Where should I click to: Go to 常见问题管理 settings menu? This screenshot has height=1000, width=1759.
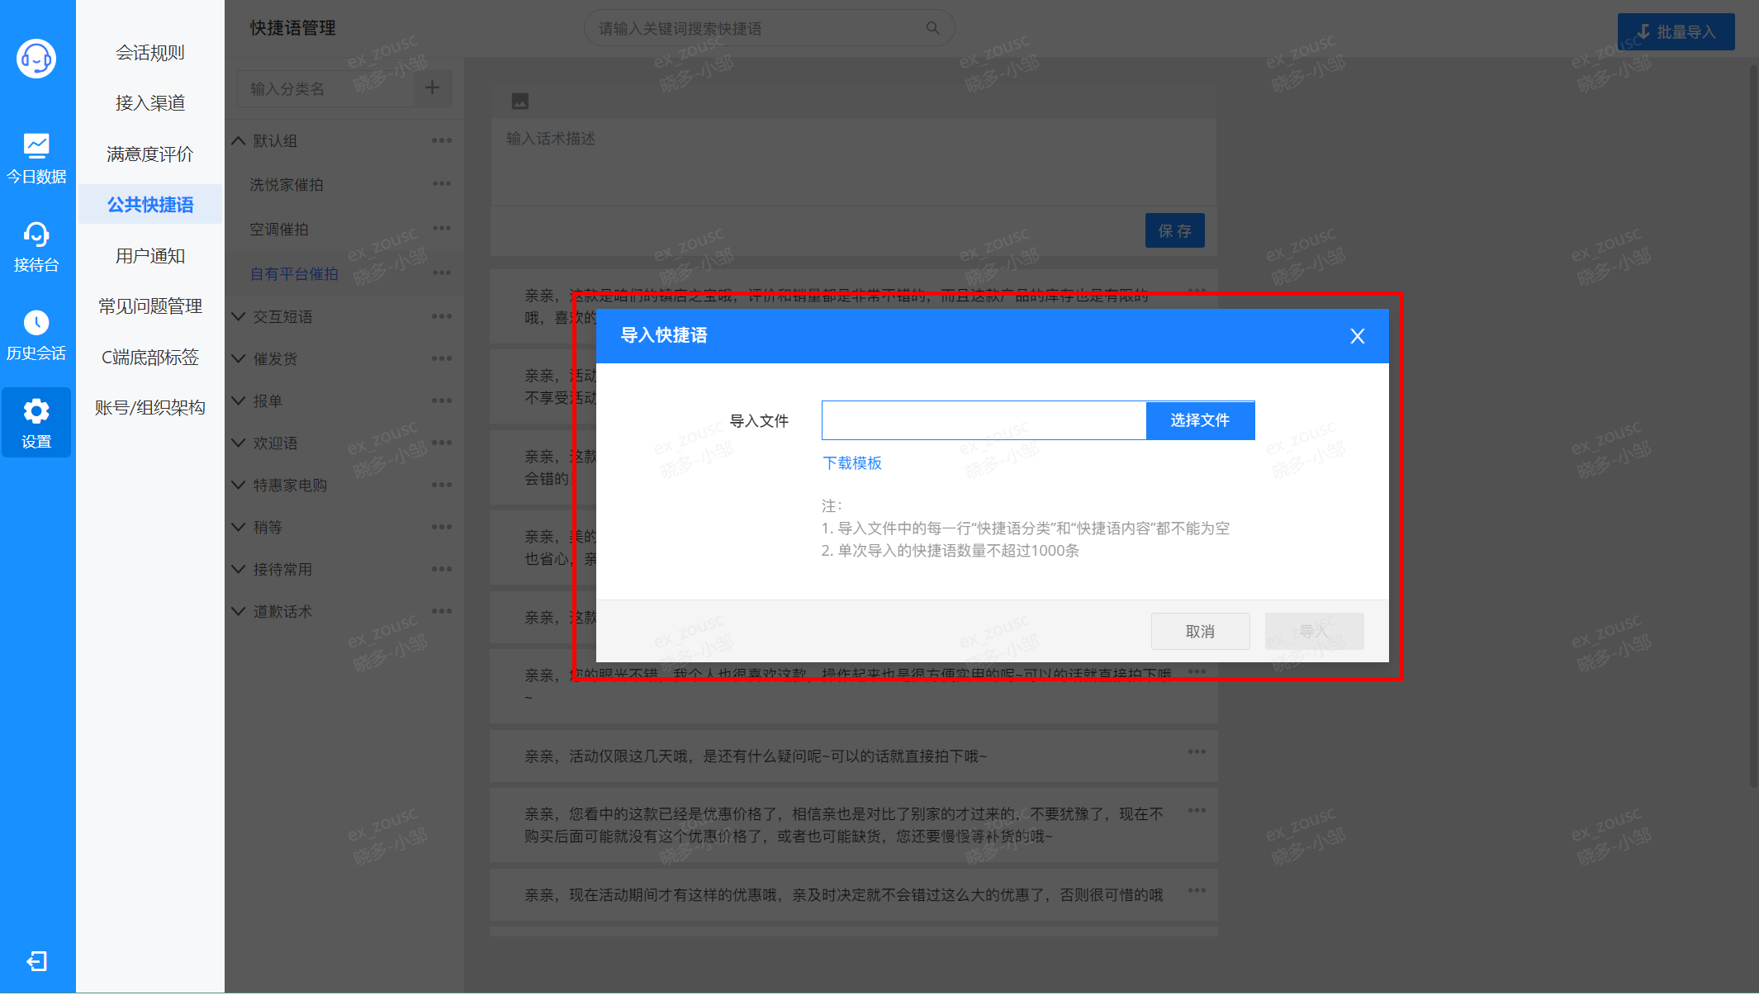[x=150, y=306]
